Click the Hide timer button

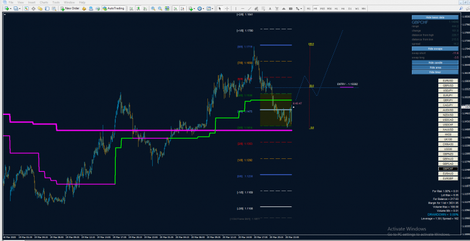point(435,72)
